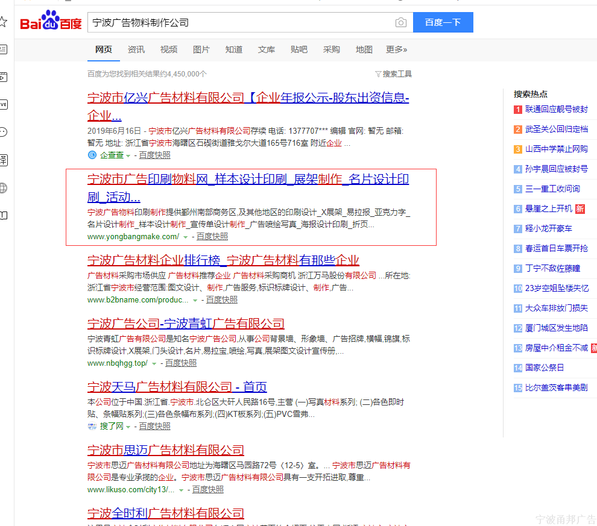
Task: Click the rank 10 badge beside 23岁空姐坠楼失忆
Action: point(518,288)
